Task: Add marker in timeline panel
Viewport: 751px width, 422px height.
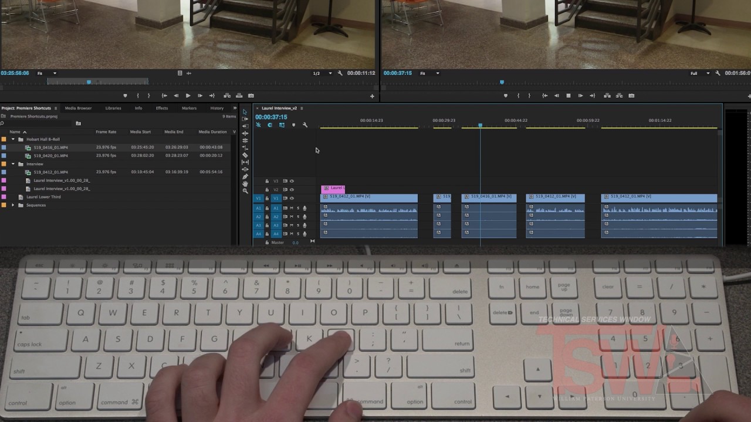Action: [293, 125]
